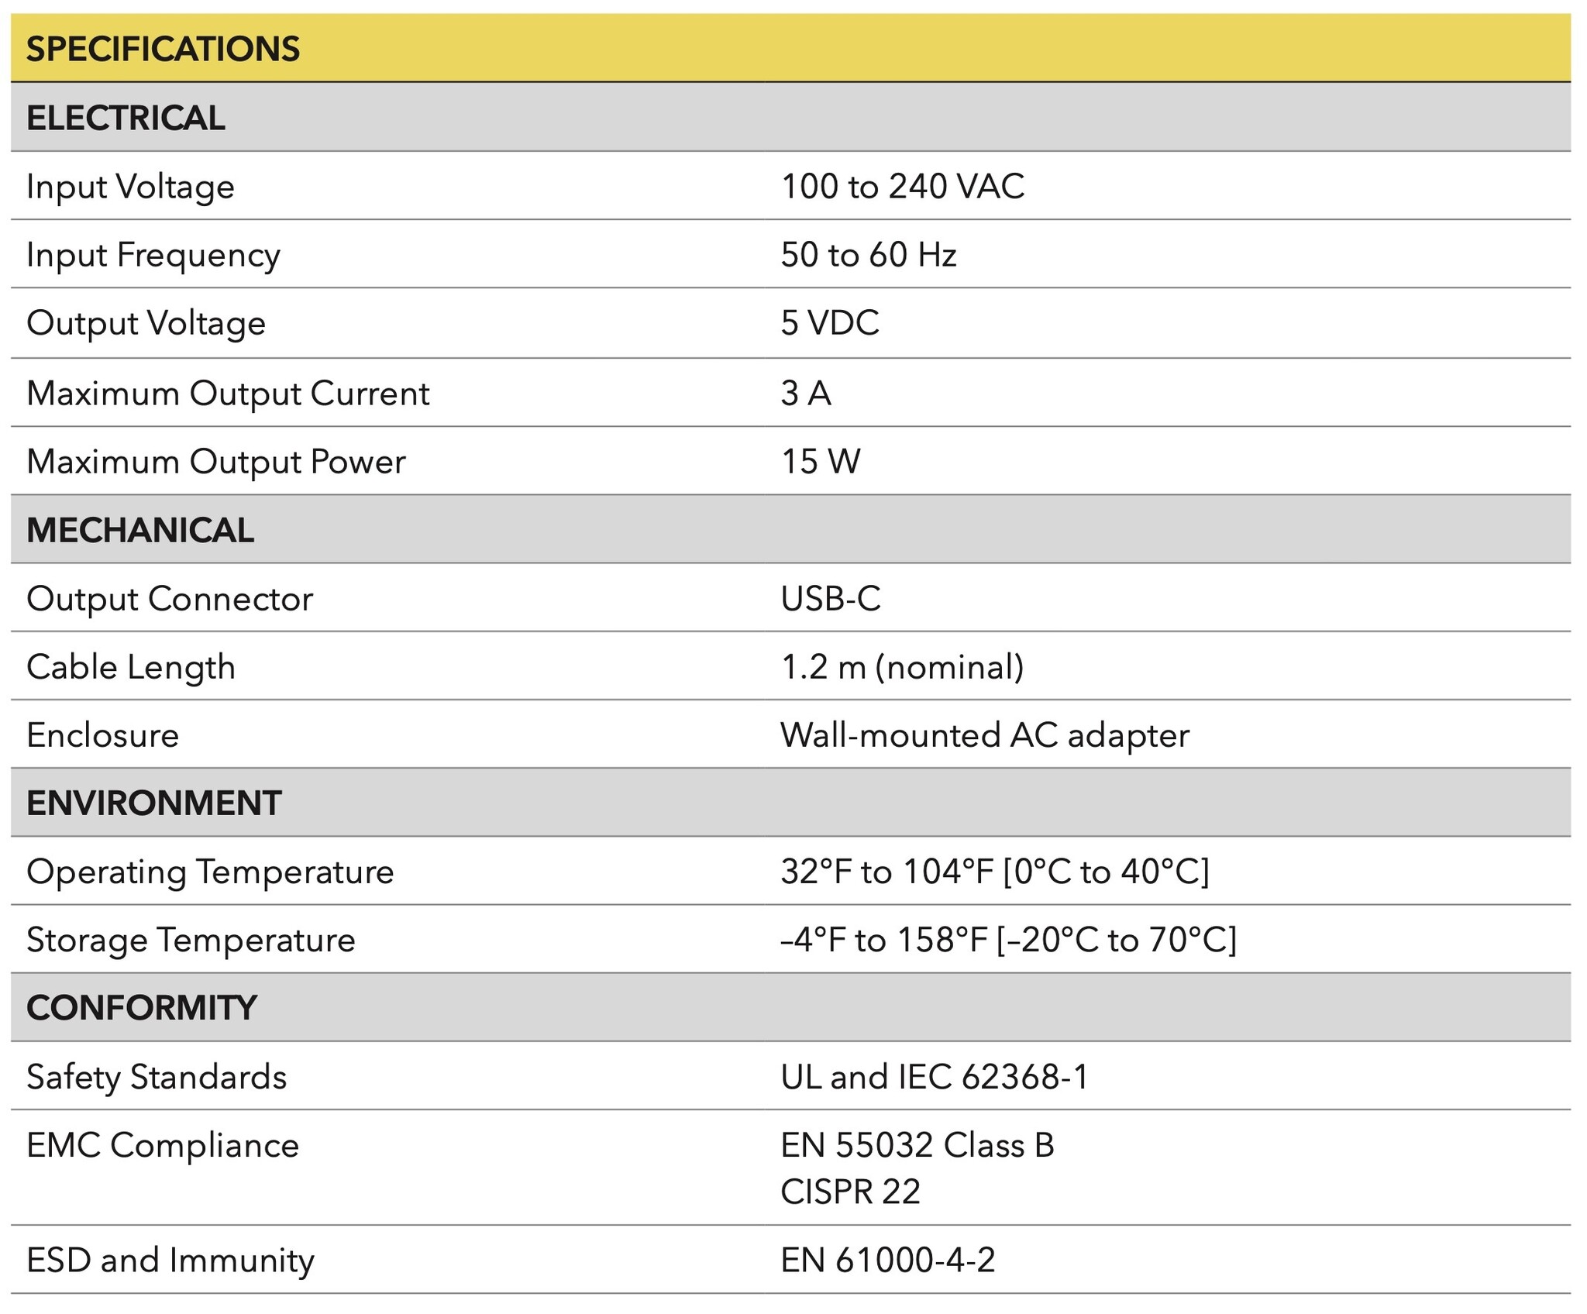The height and width of the screenshot is (1314, 1587).
Task: Click the Input Voltage label
Action: (x=130, y=187)
